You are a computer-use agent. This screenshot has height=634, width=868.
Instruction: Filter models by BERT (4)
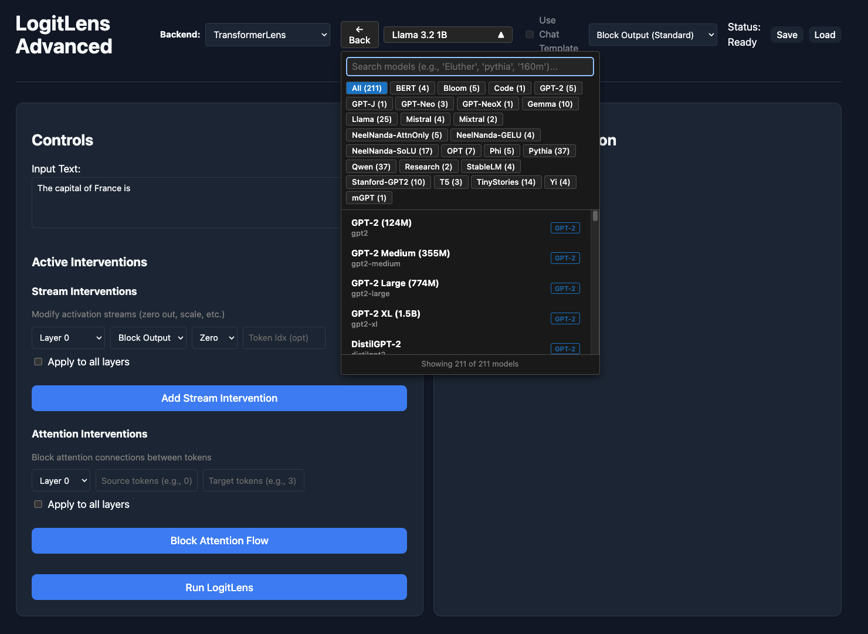(x=412, y=88)
